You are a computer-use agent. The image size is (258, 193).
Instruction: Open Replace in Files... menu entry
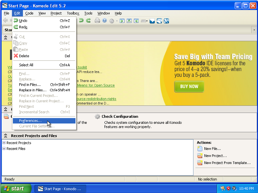pyautogui.click(x=44, y=90)
